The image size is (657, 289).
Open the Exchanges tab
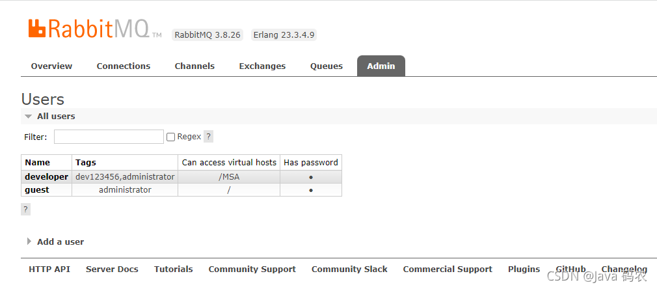click(262, 66)
